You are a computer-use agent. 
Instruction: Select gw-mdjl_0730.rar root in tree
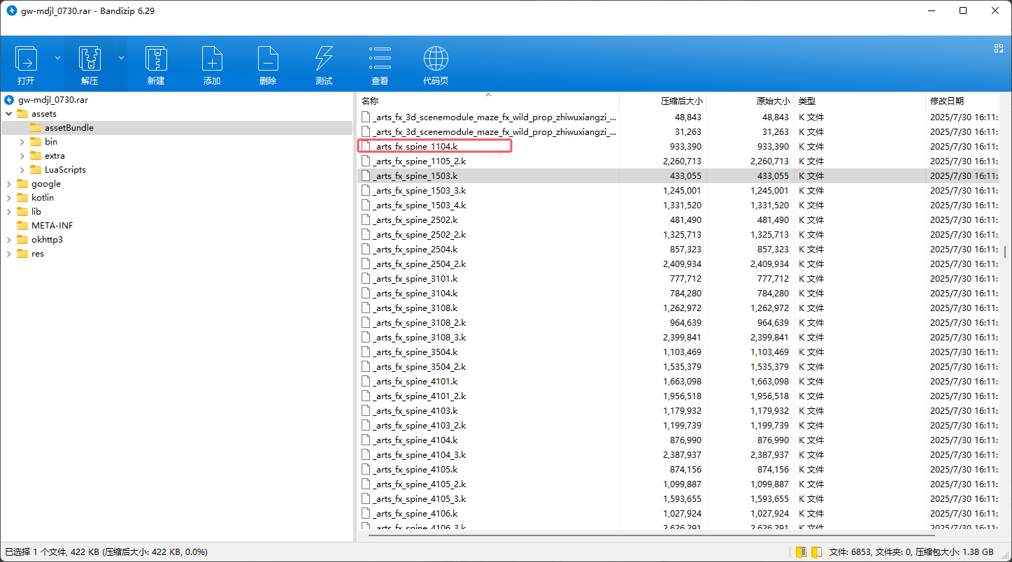click(53, 100)
